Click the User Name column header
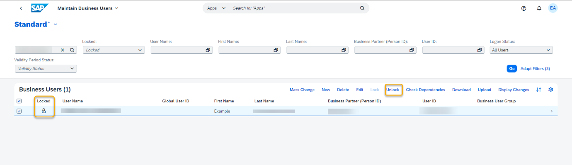The image size is (572, 165). pyautogui.click(x=73, y=101)
